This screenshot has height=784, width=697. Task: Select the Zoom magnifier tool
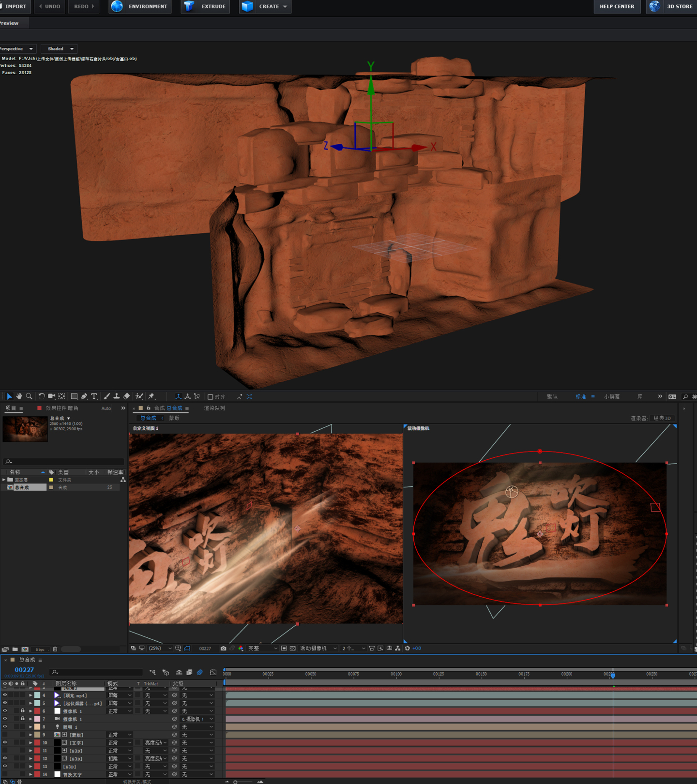pos(29,396)
